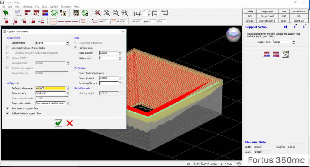The height and width of the screenshot is (167, 310).
Task: Open the support options icon in Support Setup
Action: pyautogui.click(x=285, y=54)
